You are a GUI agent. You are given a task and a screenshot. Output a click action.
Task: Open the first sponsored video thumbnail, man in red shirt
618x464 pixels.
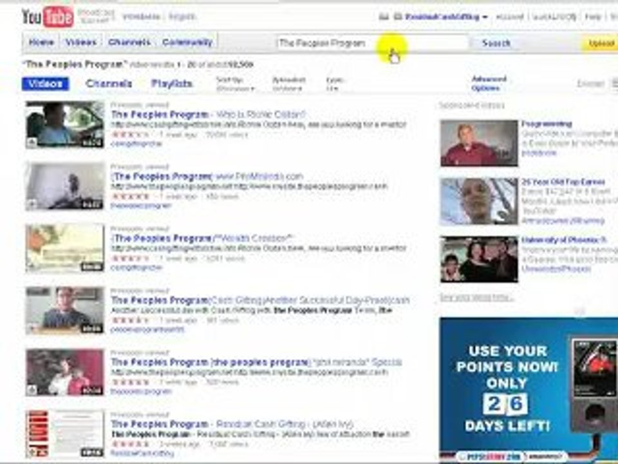(479, 143)
